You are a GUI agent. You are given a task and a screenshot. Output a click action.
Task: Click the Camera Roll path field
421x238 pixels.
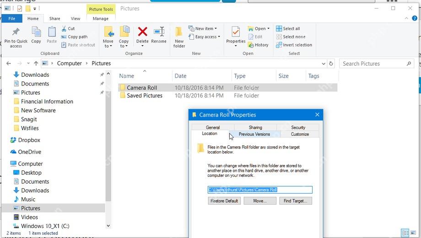click(x=260, y=190)
